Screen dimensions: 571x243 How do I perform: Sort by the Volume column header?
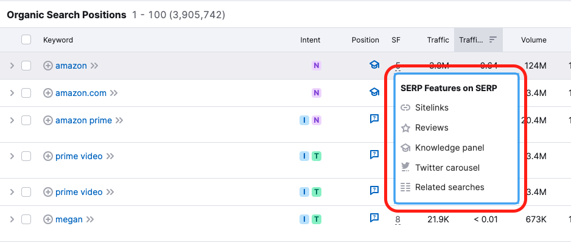[x=533, y=40]
